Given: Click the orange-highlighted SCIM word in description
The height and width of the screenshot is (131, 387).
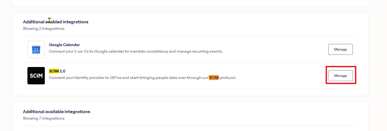Looking at the screenshot, I should click(214, 78).
